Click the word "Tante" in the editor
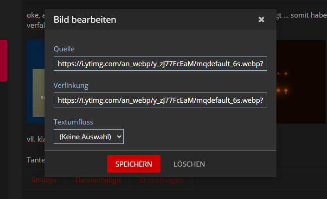Viewport: 327px width, 199px height. tap(35, 160)
